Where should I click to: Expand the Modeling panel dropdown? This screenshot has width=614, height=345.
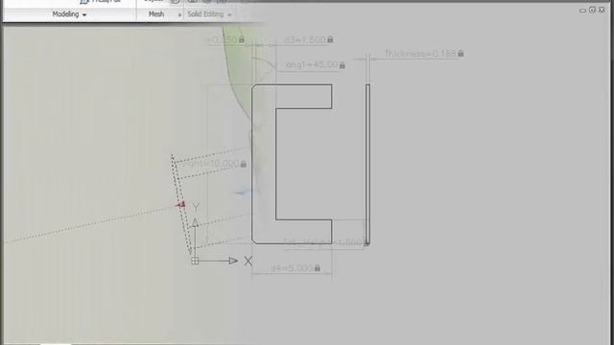pyautogui.click(x=84, y=15)
